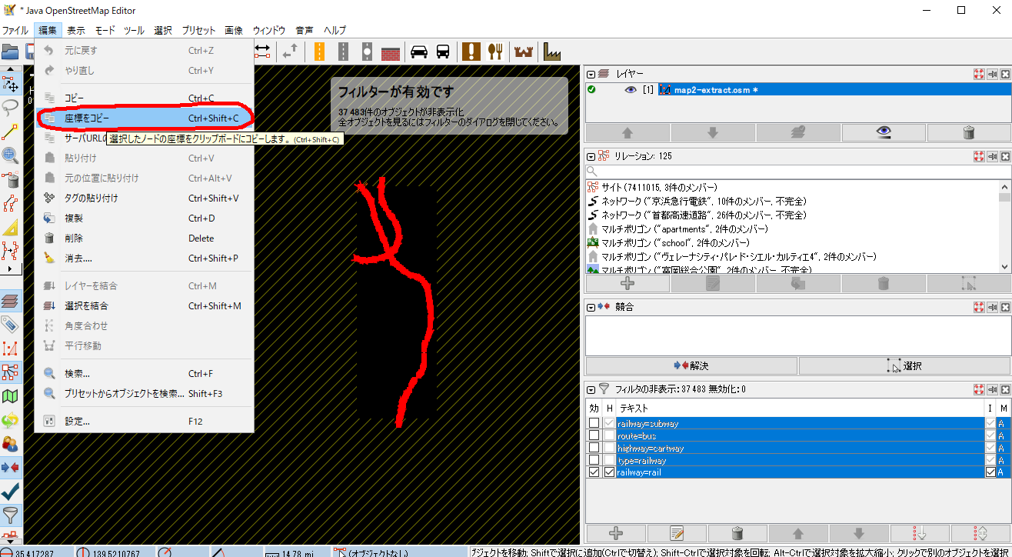Collapse the レイヤー panel
Image resolution: width=1012 pixels, height=557 pixels.
click(591, 74)
